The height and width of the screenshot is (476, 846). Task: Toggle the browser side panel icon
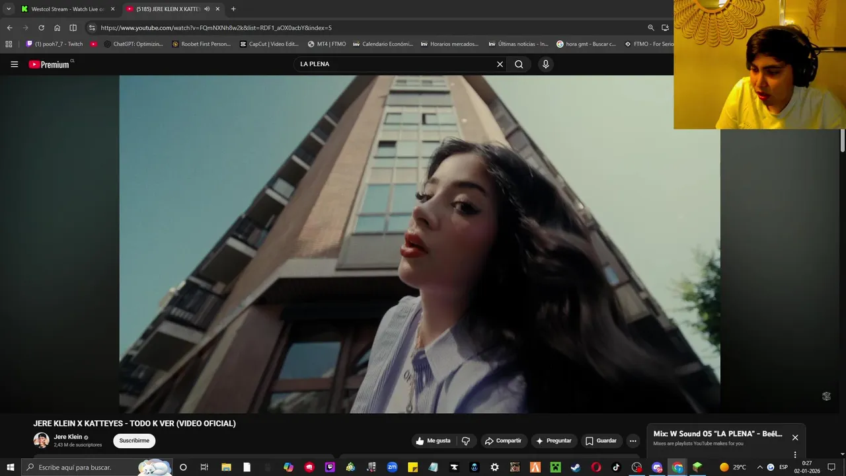(x=73, y=28)
